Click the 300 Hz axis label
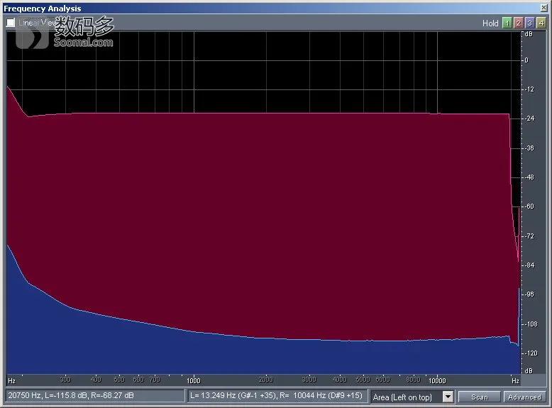The height and width of the screenshot is (408, 552). [65, 380]
